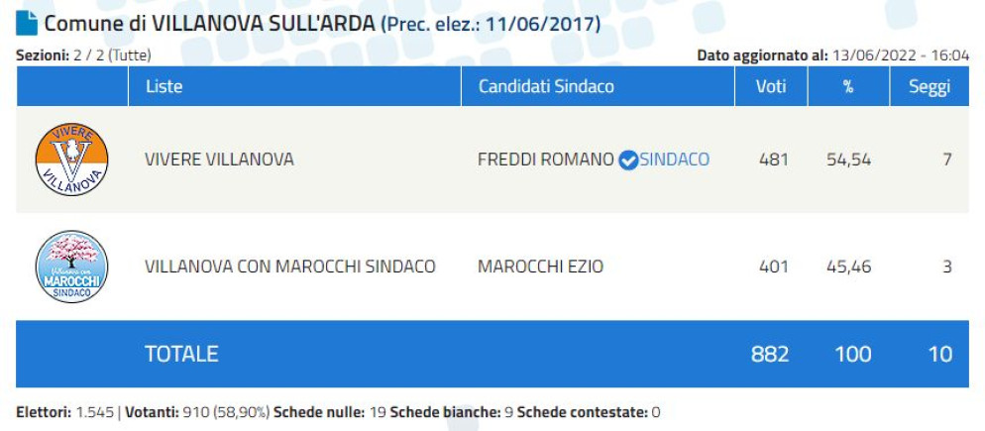This screenshot has width=985, height=431.
Task: Select candidate FREDDI ROMANO
Action: (x=545, y=160)
